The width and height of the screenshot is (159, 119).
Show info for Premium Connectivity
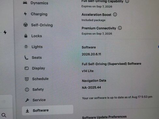point(120,28)
